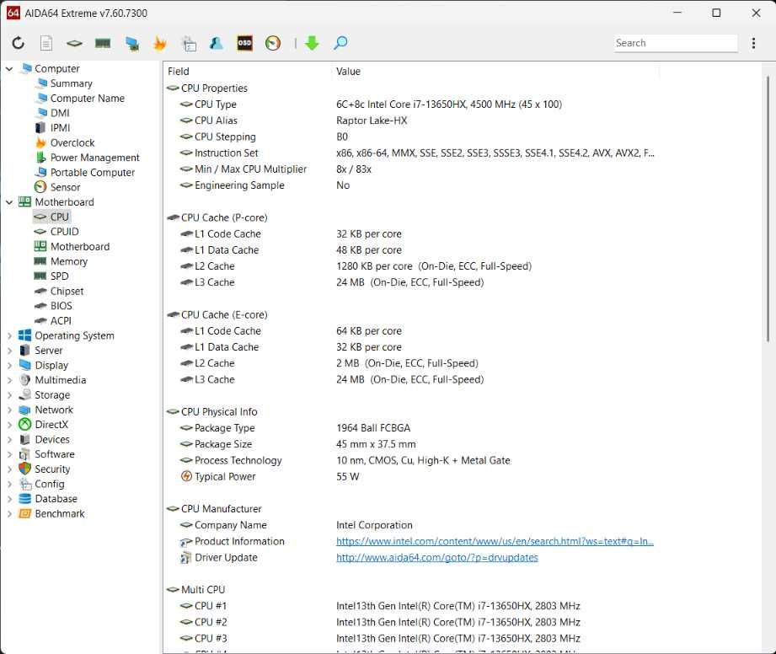Viewport: 776px width, 654px height.
Task: Click the Field column header
Action: (248, 72)
